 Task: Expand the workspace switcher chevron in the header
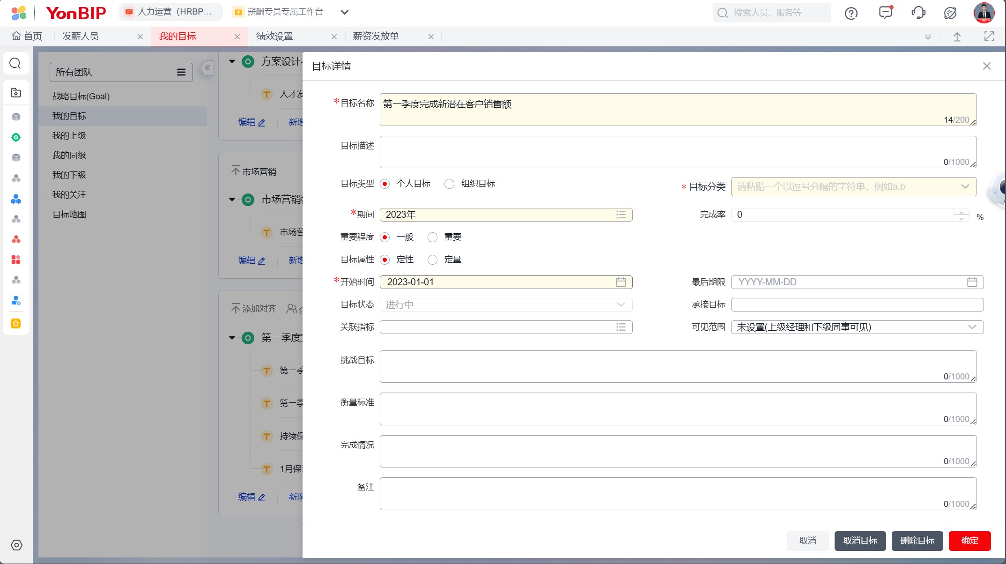(x=345, y=12)
